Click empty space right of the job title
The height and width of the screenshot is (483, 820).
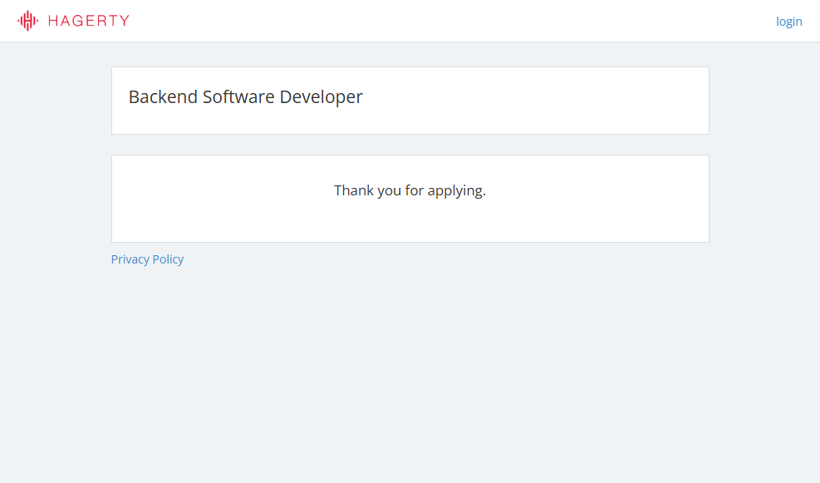pyautogui.click(x=540, y=100)
